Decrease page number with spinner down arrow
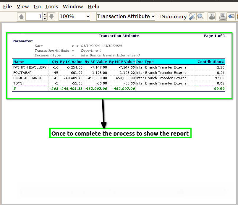The height and width of the screenshot is (205, 238). [x=45, y=19]
